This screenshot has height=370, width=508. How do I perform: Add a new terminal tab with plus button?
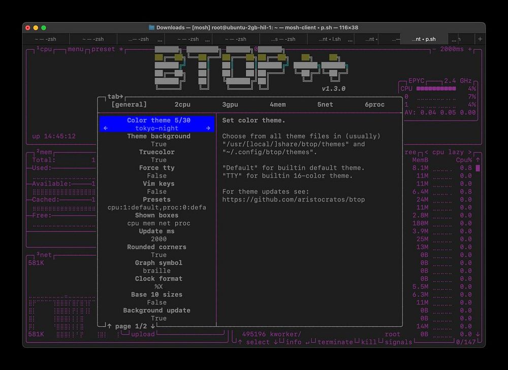pyautogui.click(x=480, y=39)
